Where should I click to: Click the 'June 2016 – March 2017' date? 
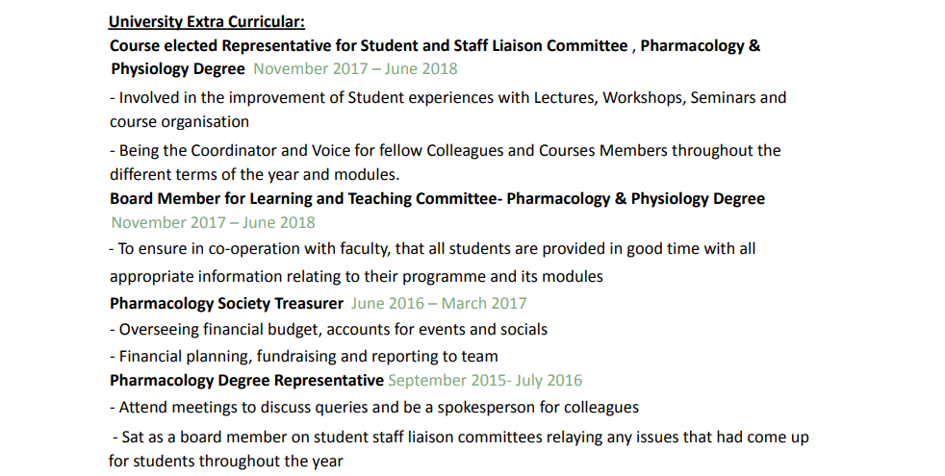click(439, 303)
